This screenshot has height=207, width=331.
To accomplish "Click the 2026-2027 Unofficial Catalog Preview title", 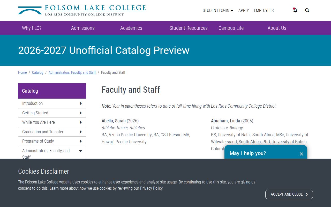I will coord(104,50).
